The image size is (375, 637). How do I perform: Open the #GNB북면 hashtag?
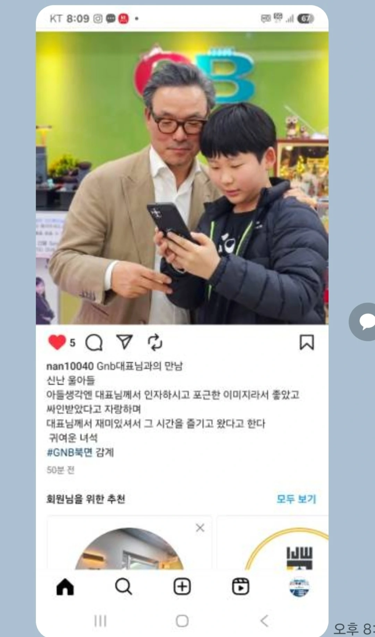pos(69,452)
